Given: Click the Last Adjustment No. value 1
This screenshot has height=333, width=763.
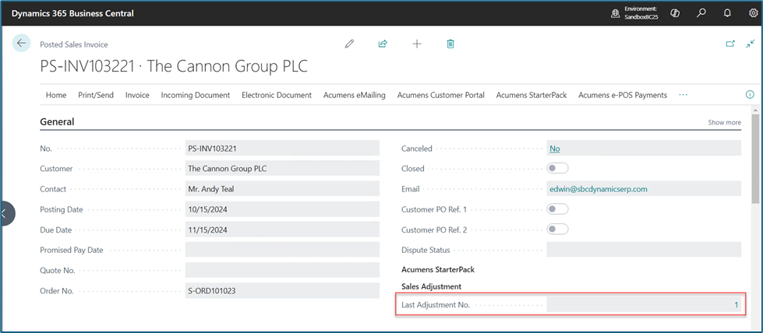Looking at the screenshot, I should [644, 305].
